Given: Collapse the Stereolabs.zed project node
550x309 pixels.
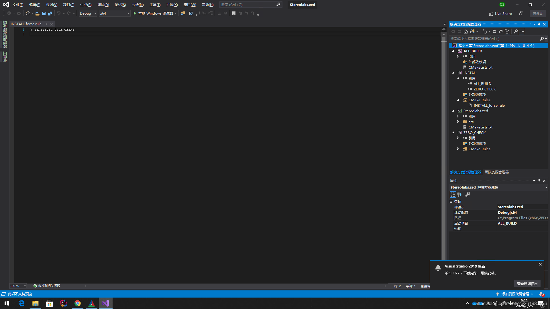Looking at the screenshot, I should [453, 111].
